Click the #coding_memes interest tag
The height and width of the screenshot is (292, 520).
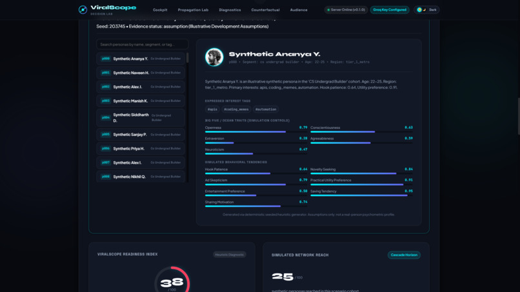click(x=236, y=110)
